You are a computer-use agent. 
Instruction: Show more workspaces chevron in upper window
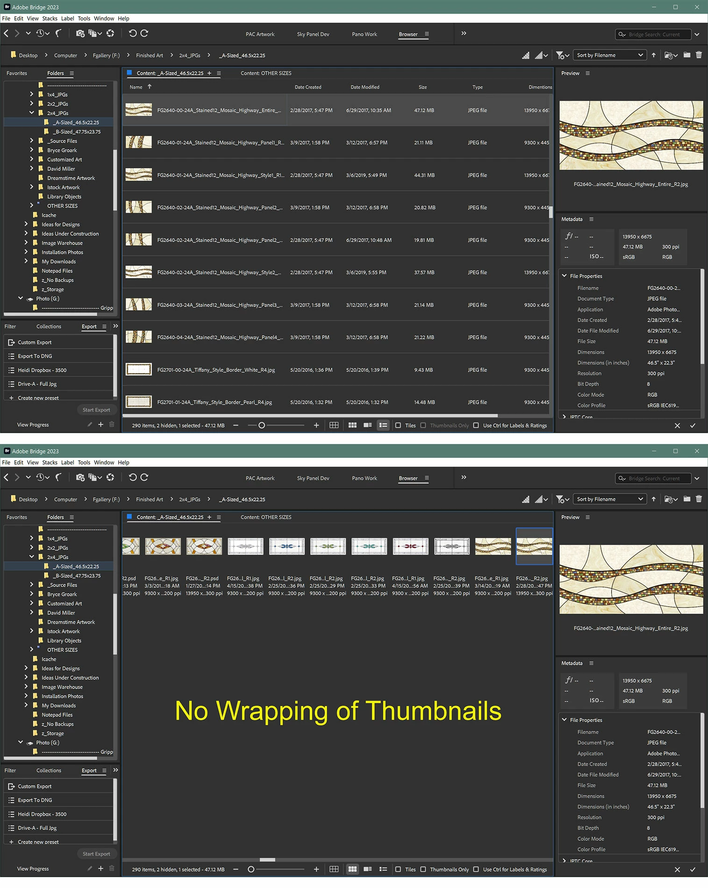(464, 33)
